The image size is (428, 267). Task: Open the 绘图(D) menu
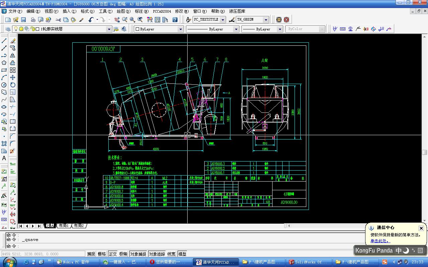(123, 11)
